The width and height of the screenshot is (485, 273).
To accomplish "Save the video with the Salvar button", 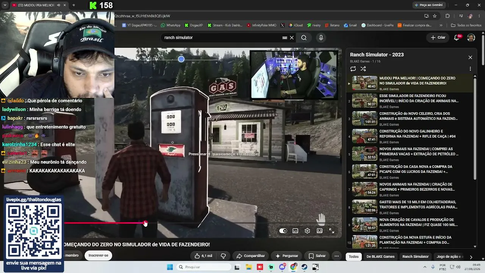I will [317, 256].
